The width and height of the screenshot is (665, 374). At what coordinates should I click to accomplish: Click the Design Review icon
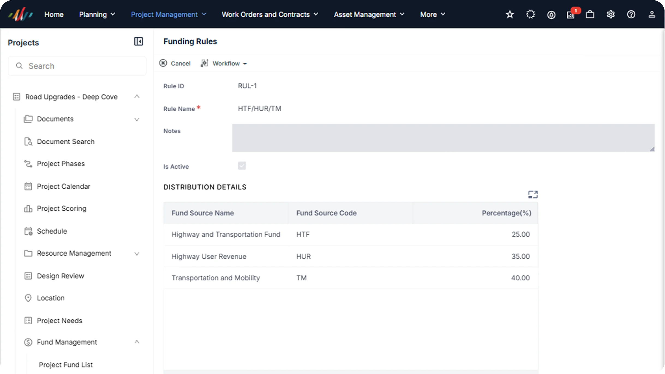(28, 276)
